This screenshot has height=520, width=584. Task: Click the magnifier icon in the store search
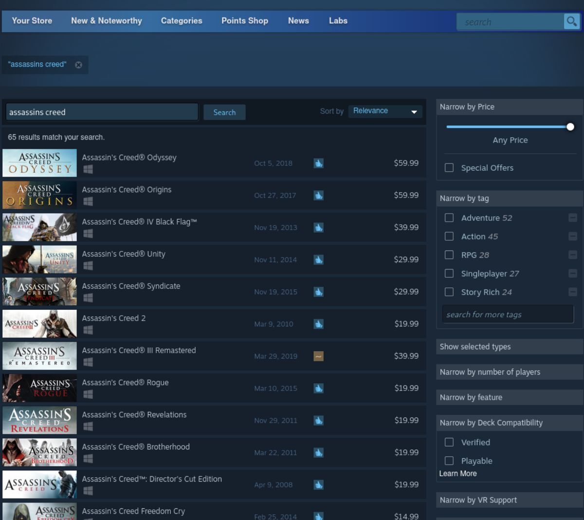point(571,21)
